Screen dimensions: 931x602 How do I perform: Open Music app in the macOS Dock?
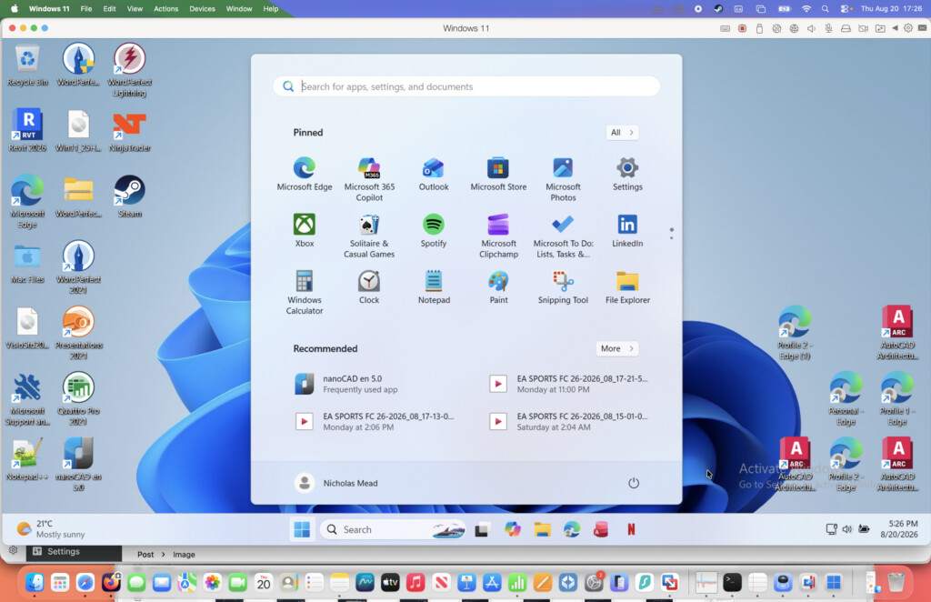click(x=415, y=582)
